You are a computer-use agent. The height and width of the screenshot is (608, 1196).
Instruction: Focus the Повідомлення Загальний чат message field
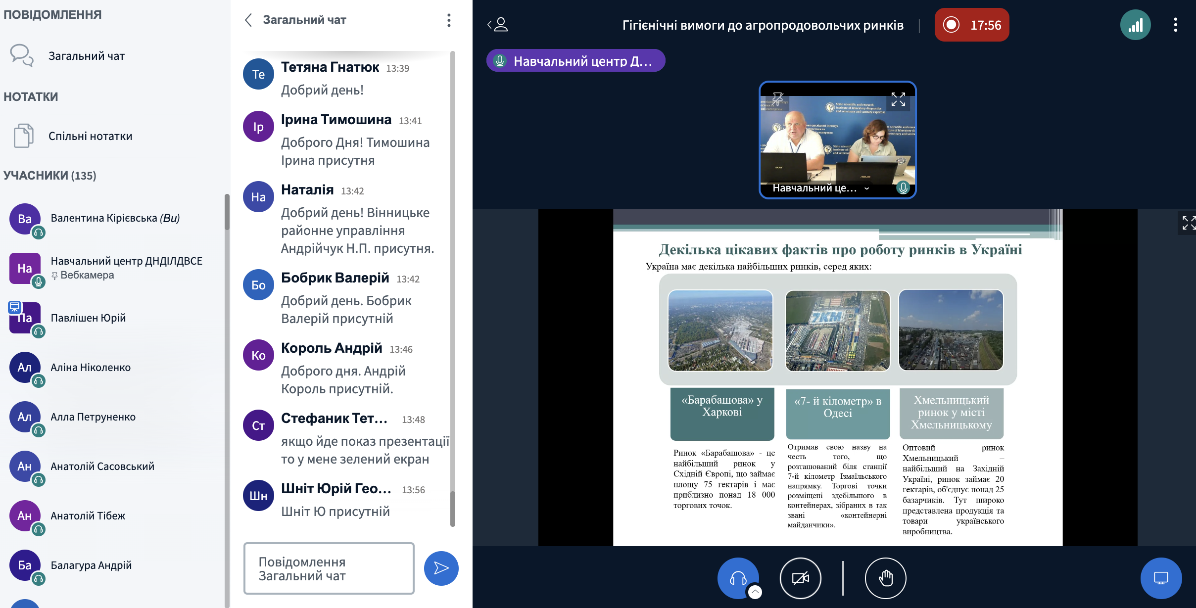coord(329,568)
